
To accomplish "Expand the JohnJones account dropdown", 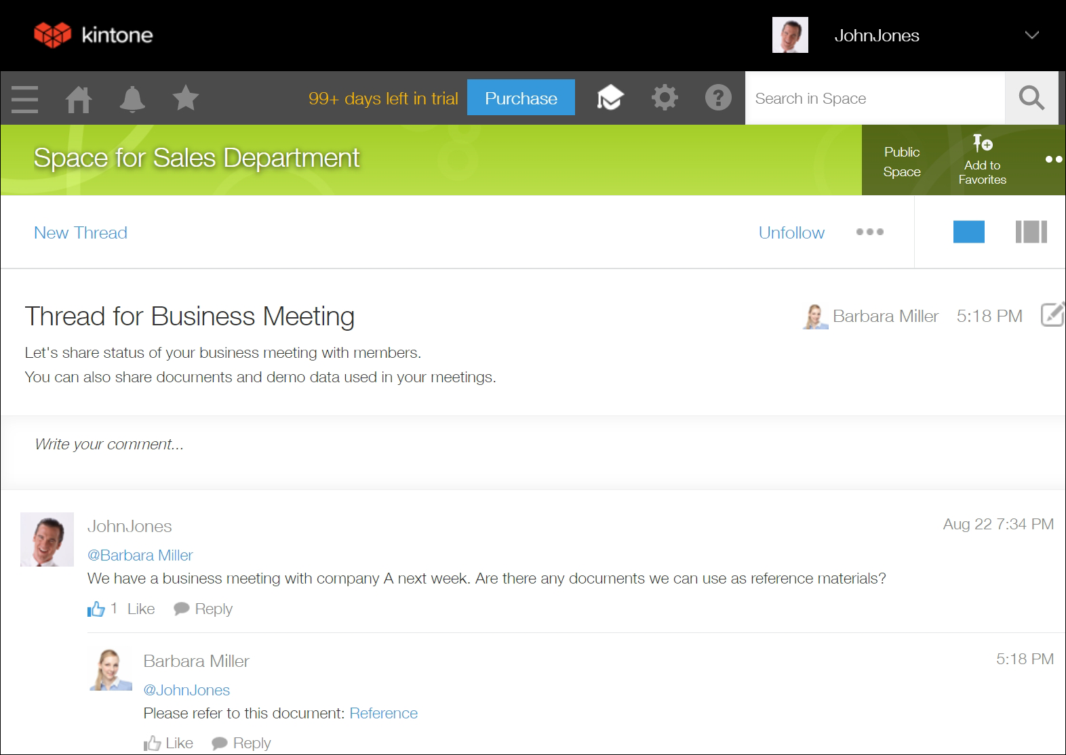I will tap(1031, 35).
